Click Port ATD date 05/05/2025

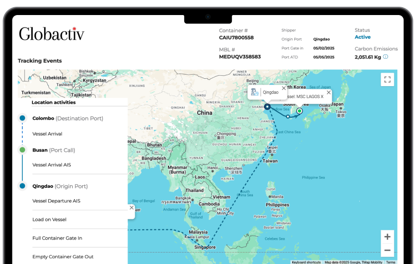click(x=323, y=57)
